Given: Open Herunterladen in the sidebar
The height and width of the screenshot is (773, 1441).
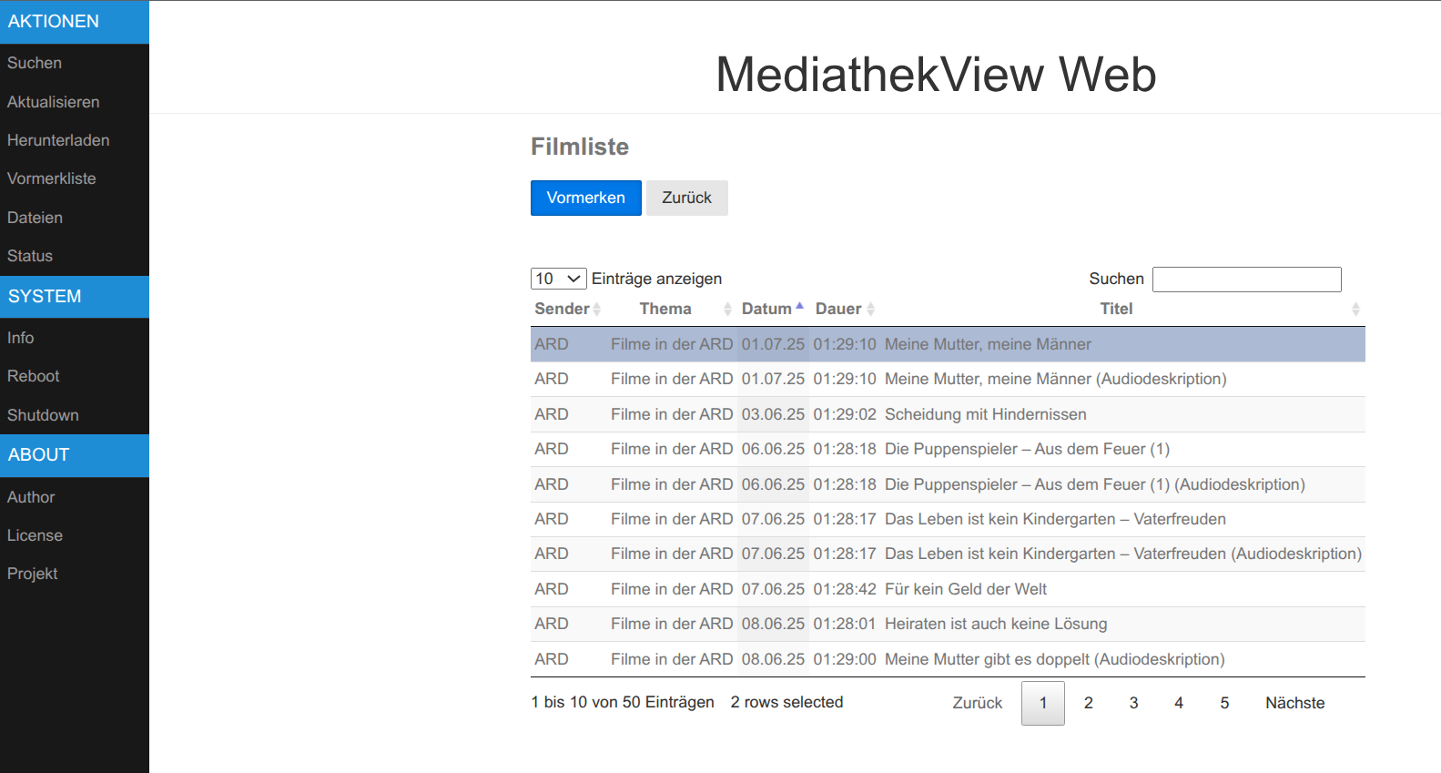Looking at the screenshot, I should (58, 140).
